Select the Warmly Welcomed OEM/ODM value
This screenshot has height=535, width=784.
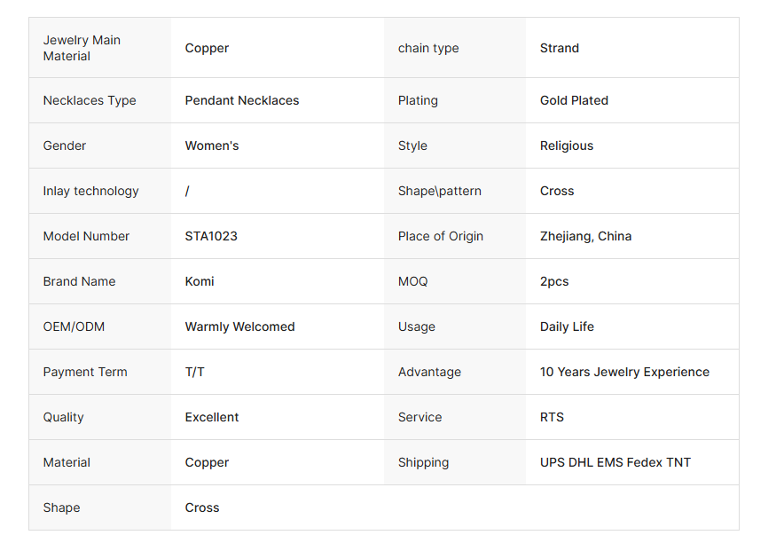[x=240, y=327]
